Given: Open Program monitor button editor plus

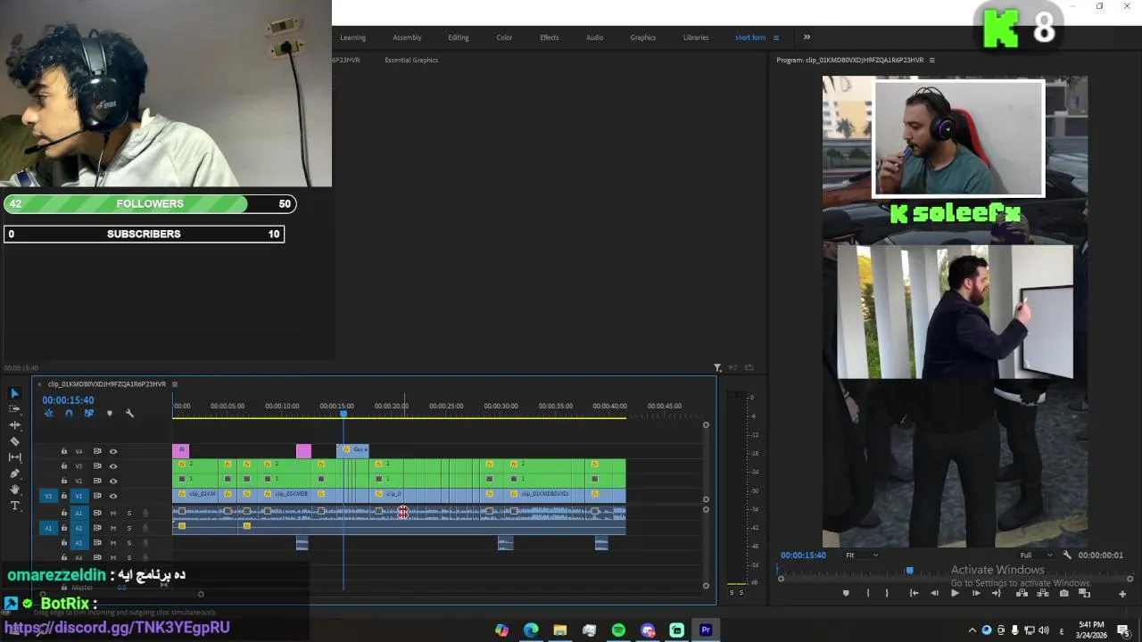Looking at the screenshot, I should pyautogui.click(x=1122, y=594).
